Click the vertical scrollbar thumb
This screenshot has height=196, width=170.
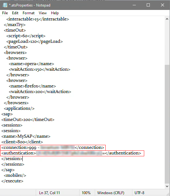pos(167,124)
